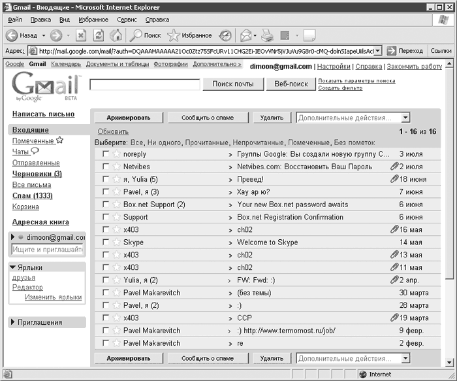Viewport: 457px width, 381px height.
Task: Open the top Дополнительные действия dropdown
Action: pos(405,118)
